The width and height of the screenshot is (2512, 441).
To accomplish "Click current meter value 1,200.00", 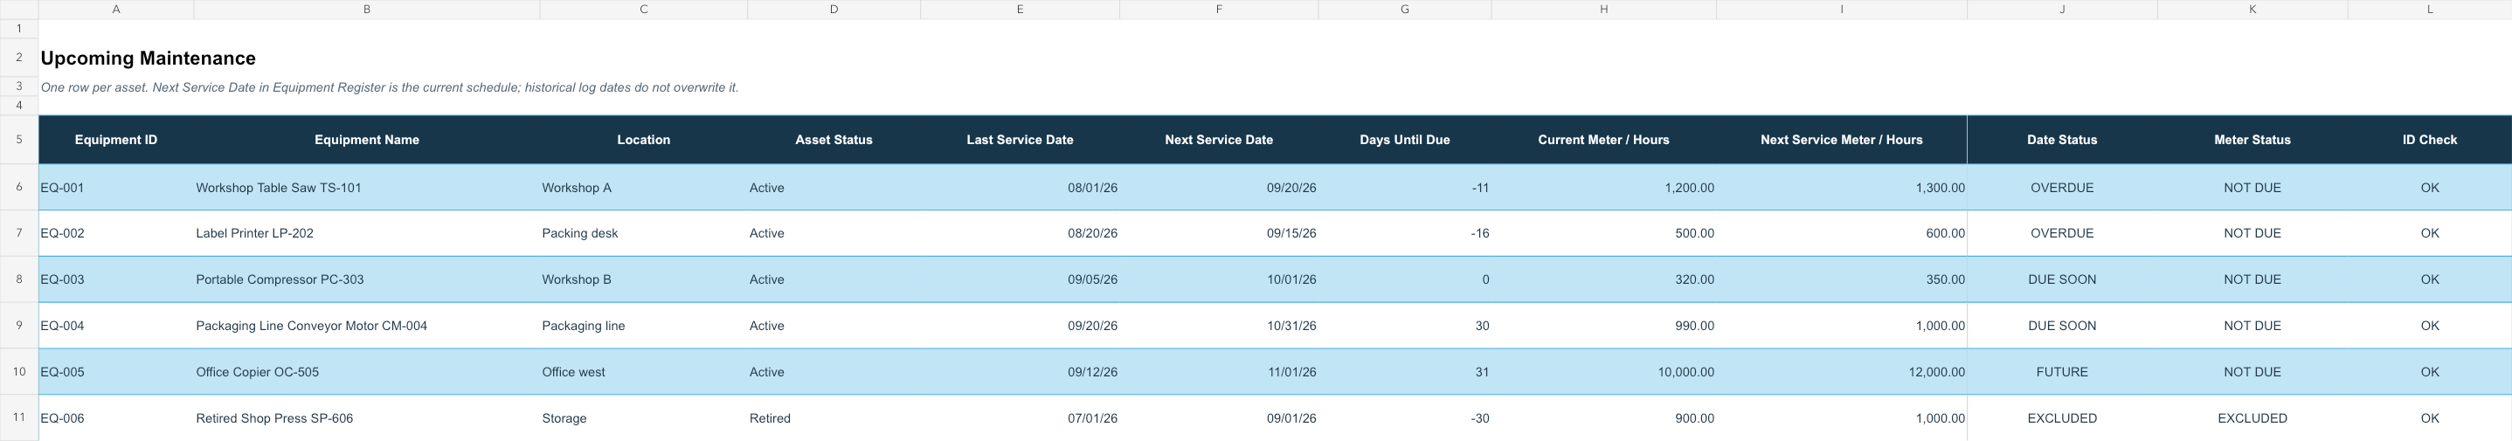I will click(x=1603, y=188).
